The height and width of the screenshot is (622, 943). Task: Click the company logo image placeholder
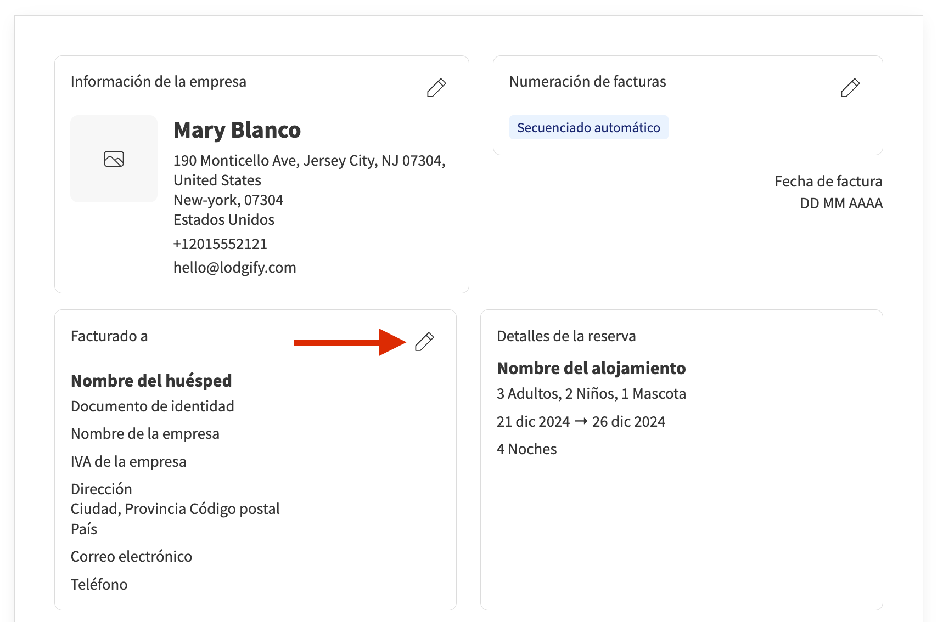coord(114,159)
